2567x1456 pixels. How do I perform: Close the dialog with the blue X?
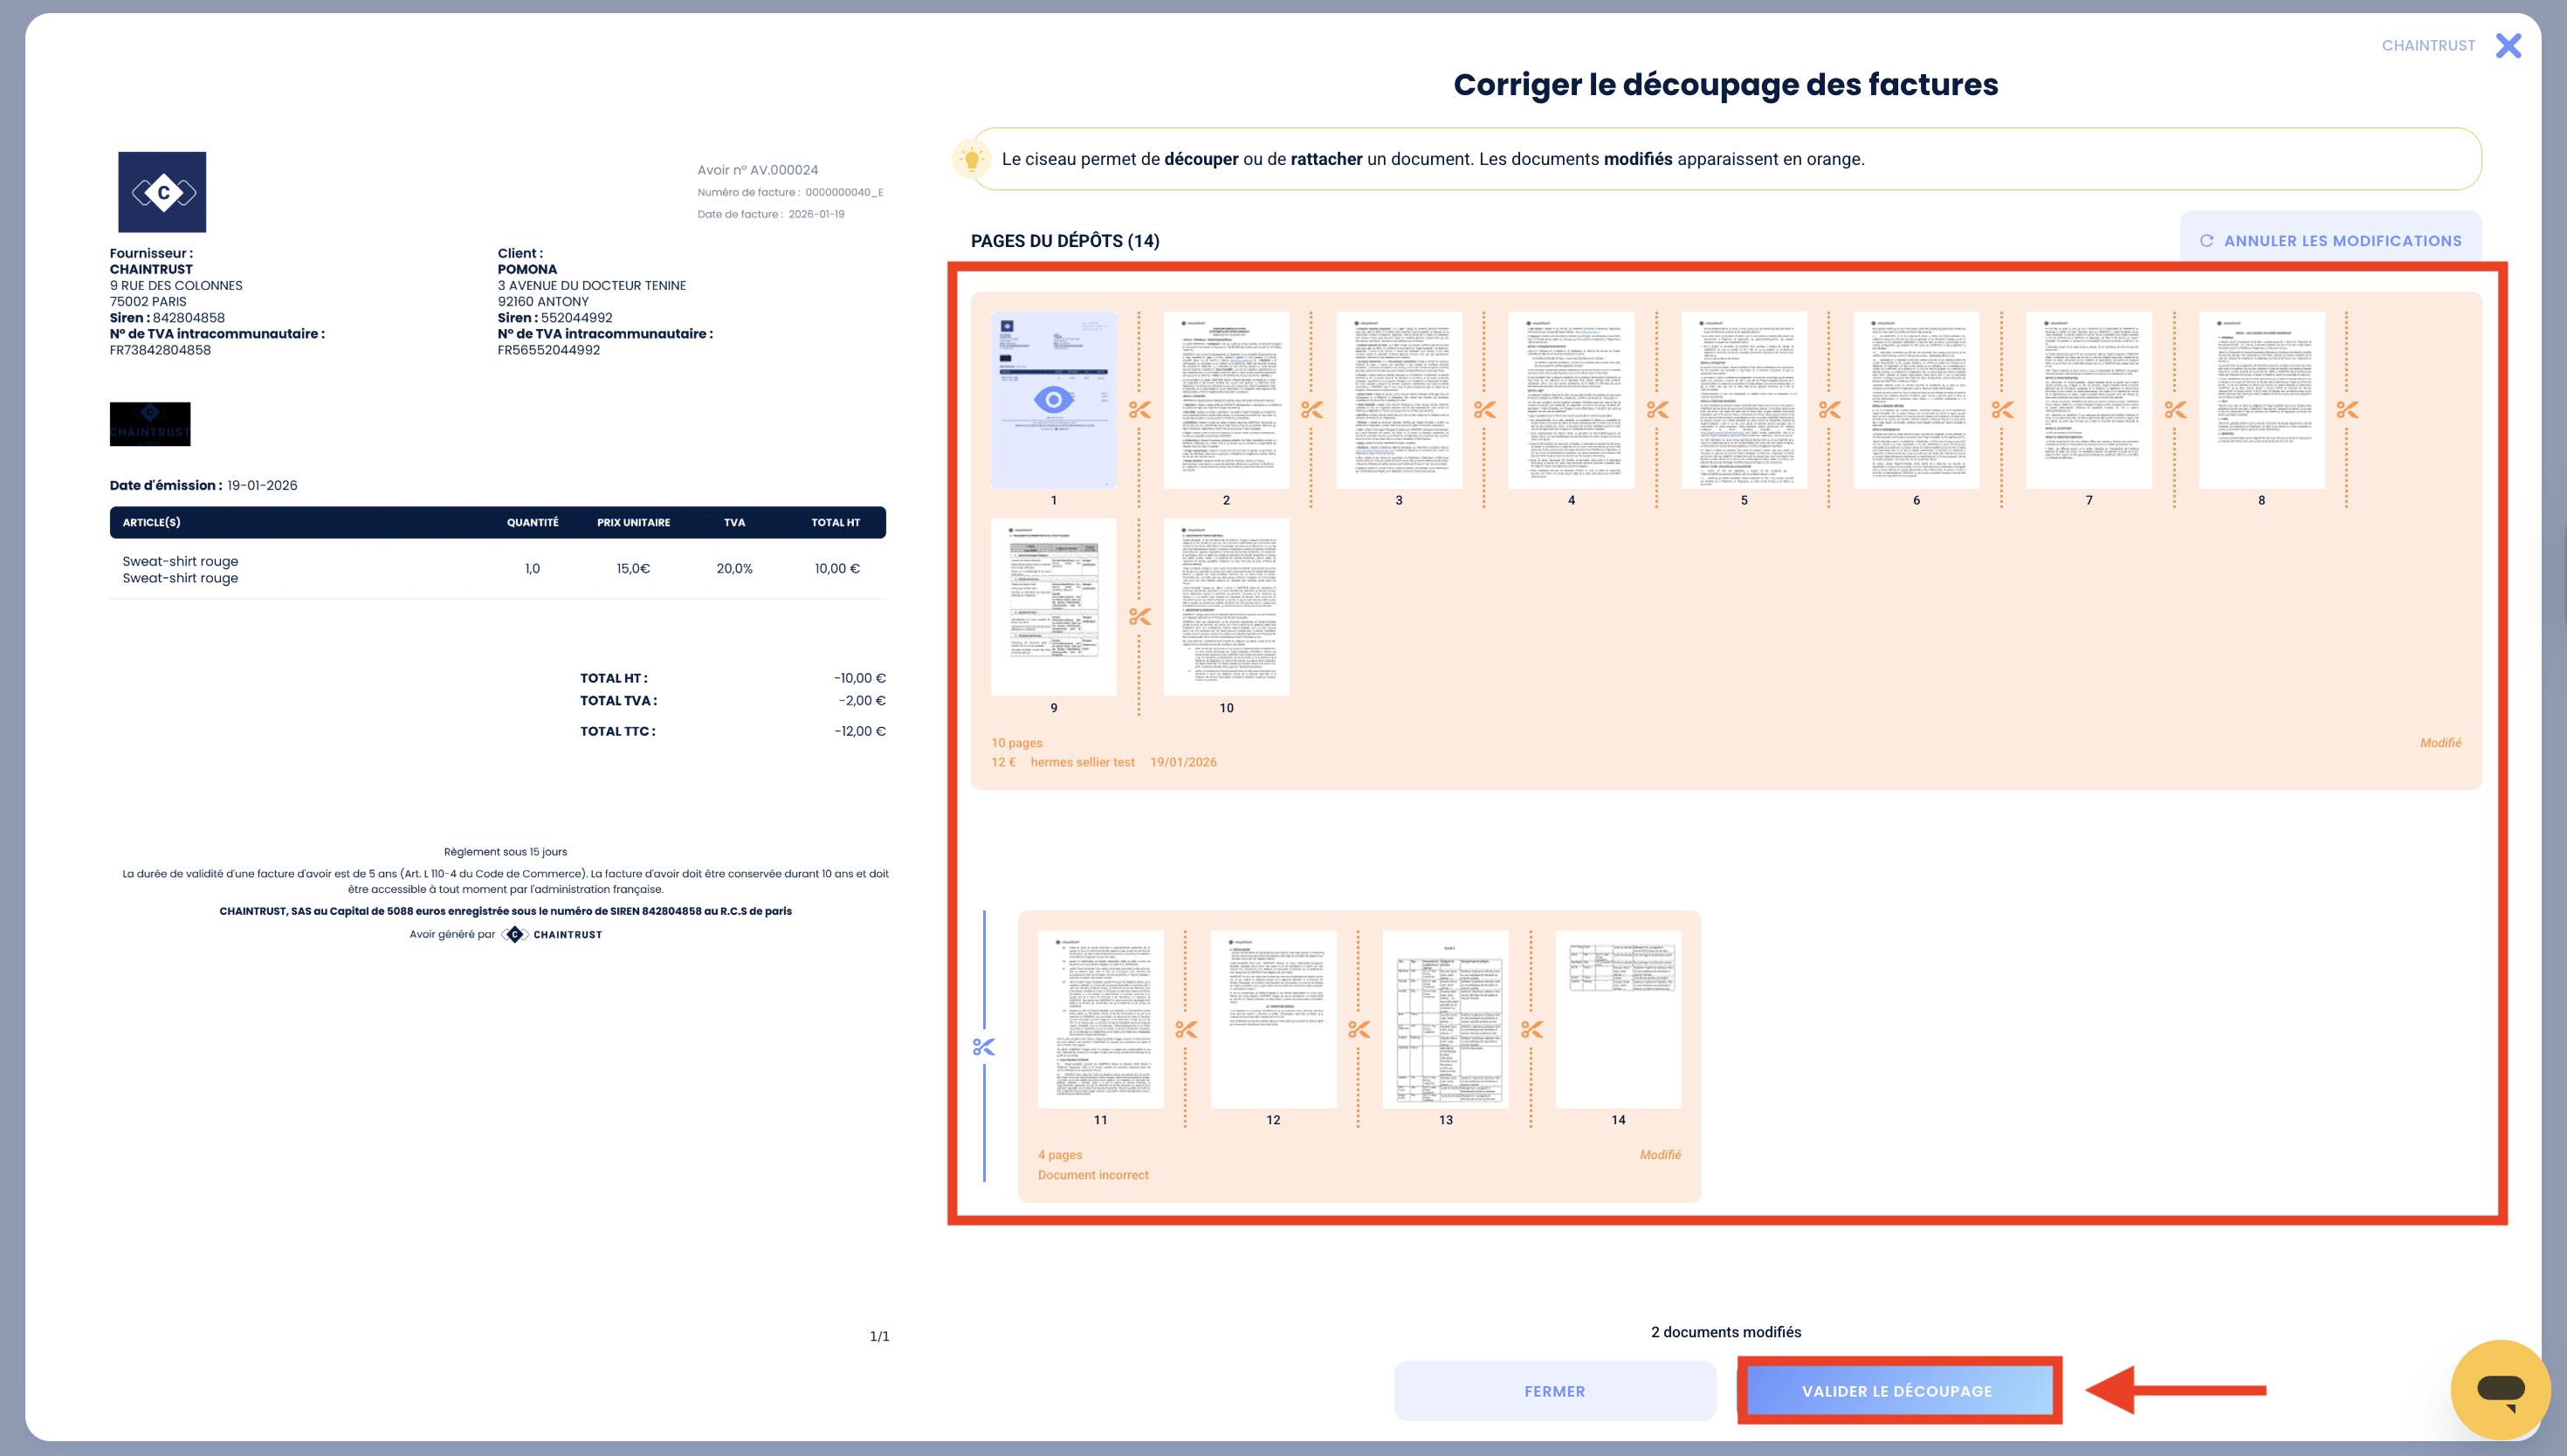point(2508,46)
